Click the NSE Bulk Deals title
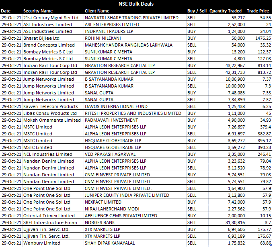Viewport: 273px width, 247px height. click(x=136, y=4)
